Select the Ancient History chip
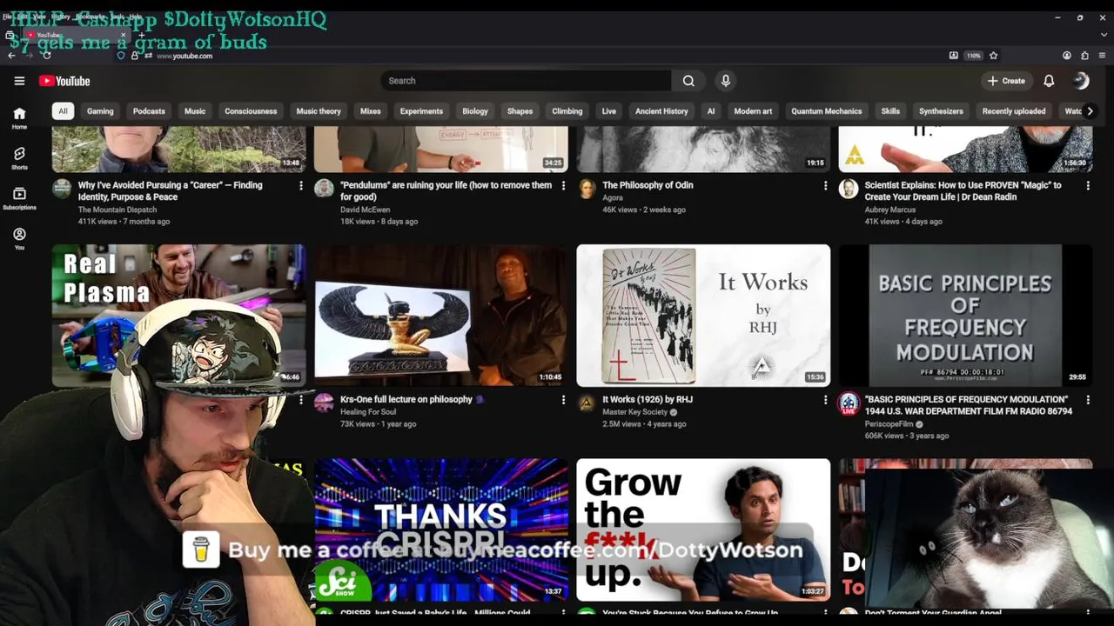Viewport: 1114px width, 626px height. click(x=661, y=111)
